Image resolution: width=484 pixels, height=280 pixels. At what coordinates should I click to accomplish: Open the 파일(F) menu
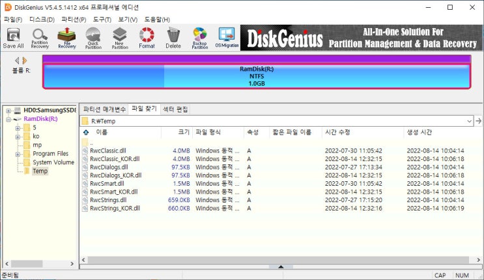tap(13, 19)
